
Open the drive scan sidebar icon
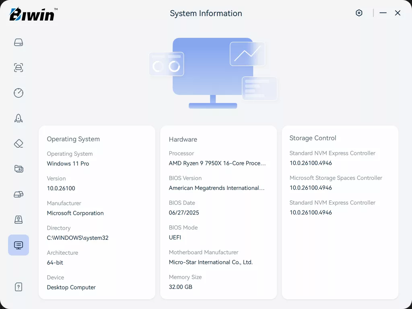click(19, 68)
